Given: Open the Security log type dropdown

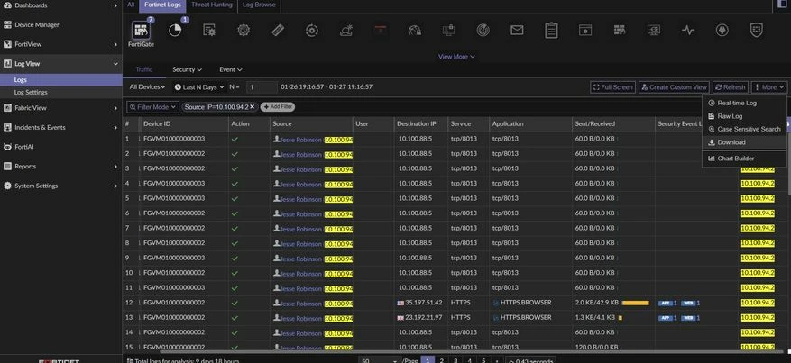Looking at the screenshot, I should point(188,69).
